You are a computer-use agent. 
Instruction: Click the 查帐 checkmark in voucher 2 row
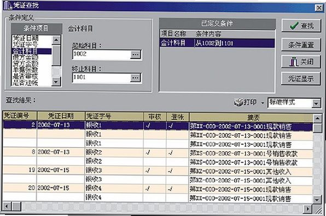pyautogui.click(x=171, y=126)
